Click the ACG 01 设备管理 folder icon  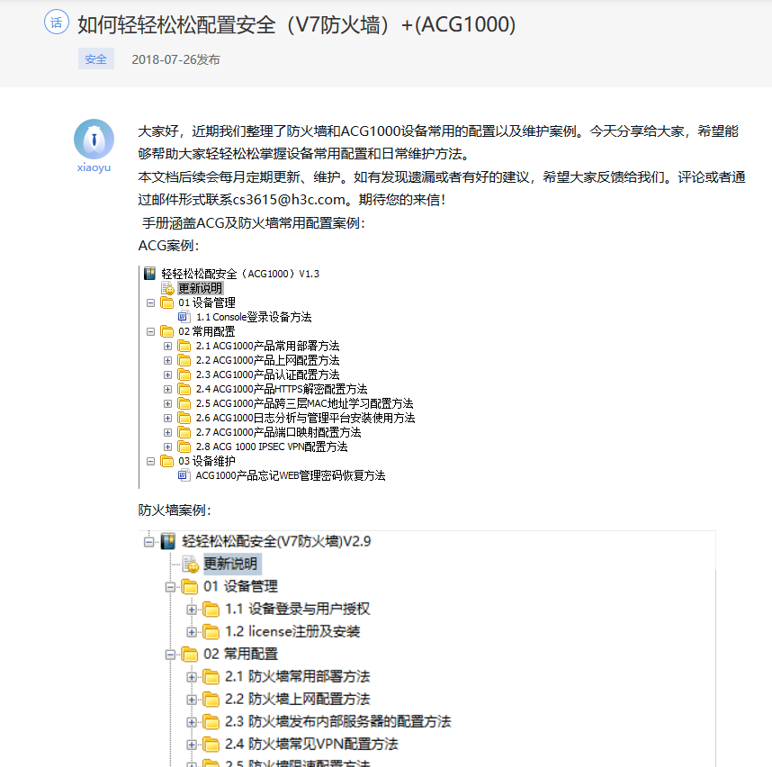click(167, 302)
